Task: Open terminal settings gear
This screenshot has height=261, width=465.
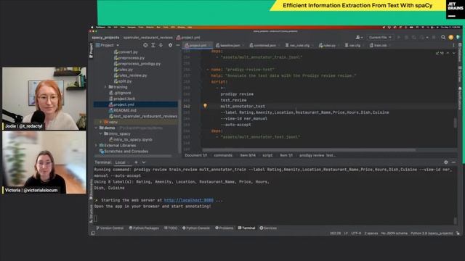Action: (x=445, y=162)
